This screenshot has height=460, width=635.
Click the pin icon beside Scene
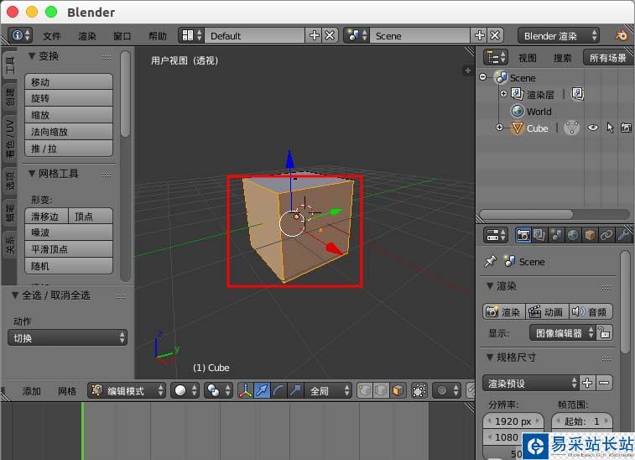tap(491, 262)
